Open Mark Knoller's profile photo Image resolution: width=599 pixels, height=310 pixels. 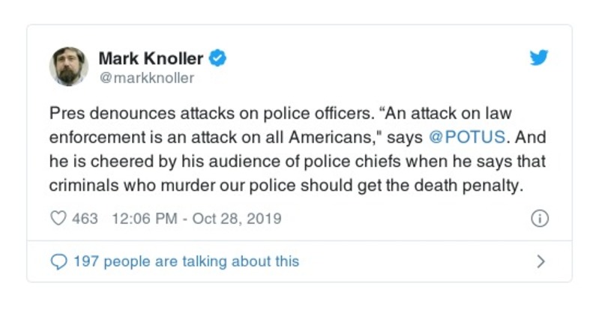point(69,67)
